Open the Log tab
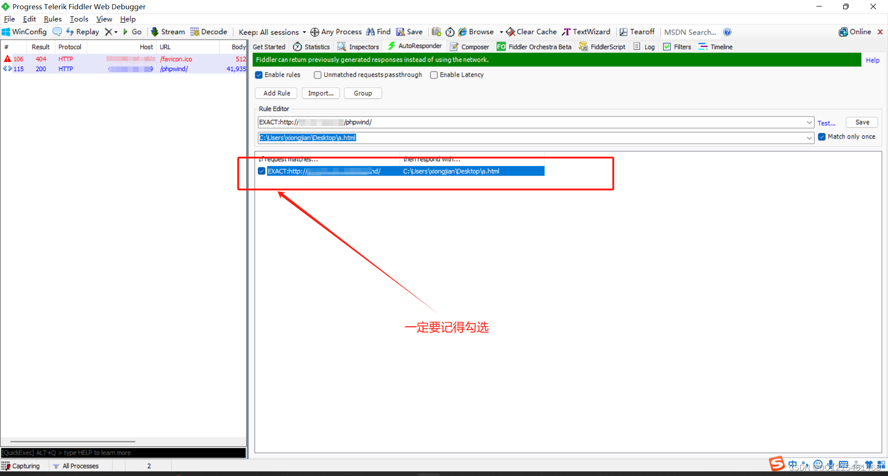This screenshot has width=888, height=476. click(644, 47)
